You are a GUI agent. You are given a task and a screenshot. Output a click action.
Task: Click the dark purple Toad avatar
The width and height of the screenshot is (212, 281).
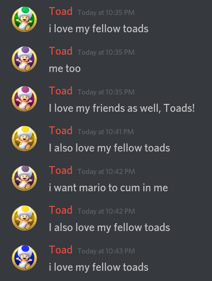pyautogui.click(x=24, y=178)
